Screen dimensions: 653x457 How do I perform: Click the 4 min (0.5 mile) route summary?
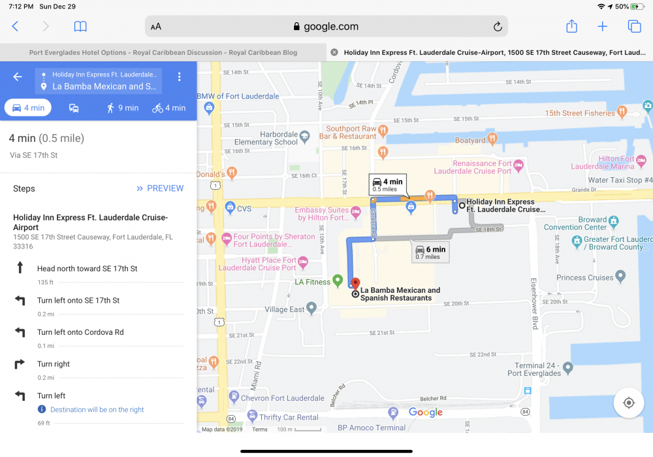[46, 139]
